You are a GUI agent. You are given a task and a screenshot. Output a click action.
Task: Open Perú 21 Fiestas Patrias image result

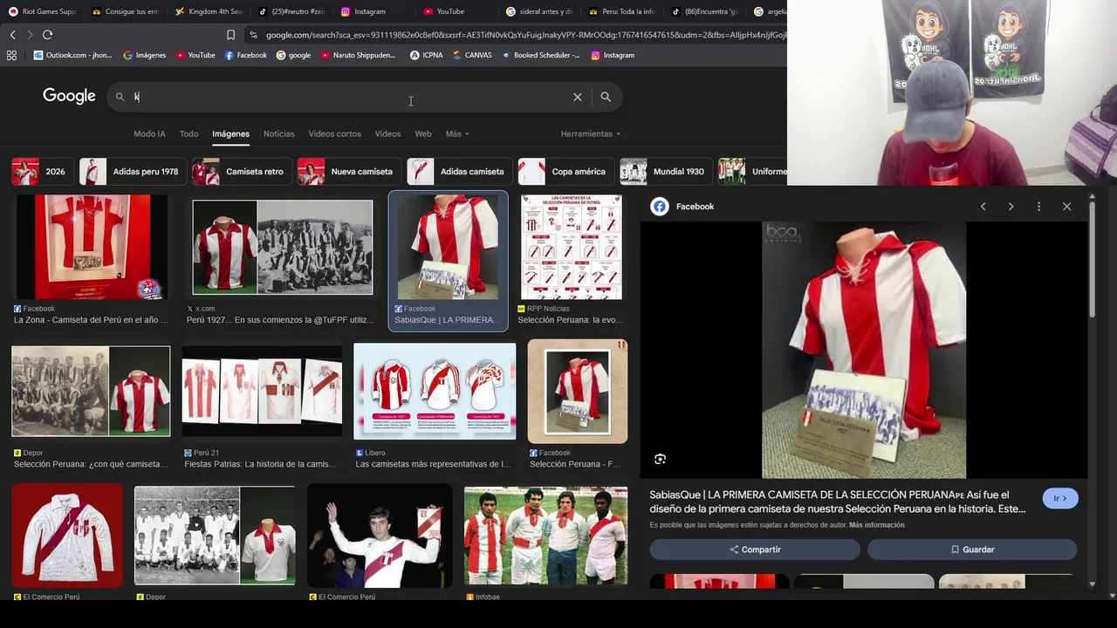(262, 391)
